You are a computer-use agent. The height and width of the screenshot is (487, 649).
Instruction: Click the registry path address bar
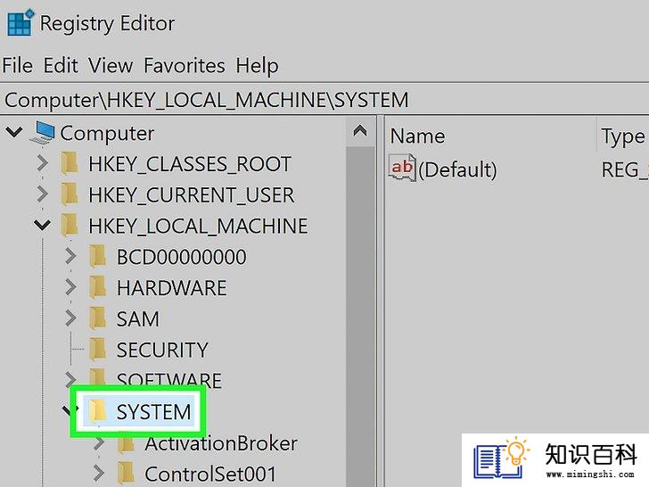[x=324, y=100]
